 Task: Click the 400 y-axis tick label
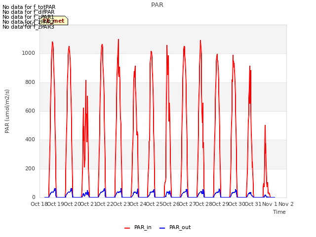click(30, 139)
